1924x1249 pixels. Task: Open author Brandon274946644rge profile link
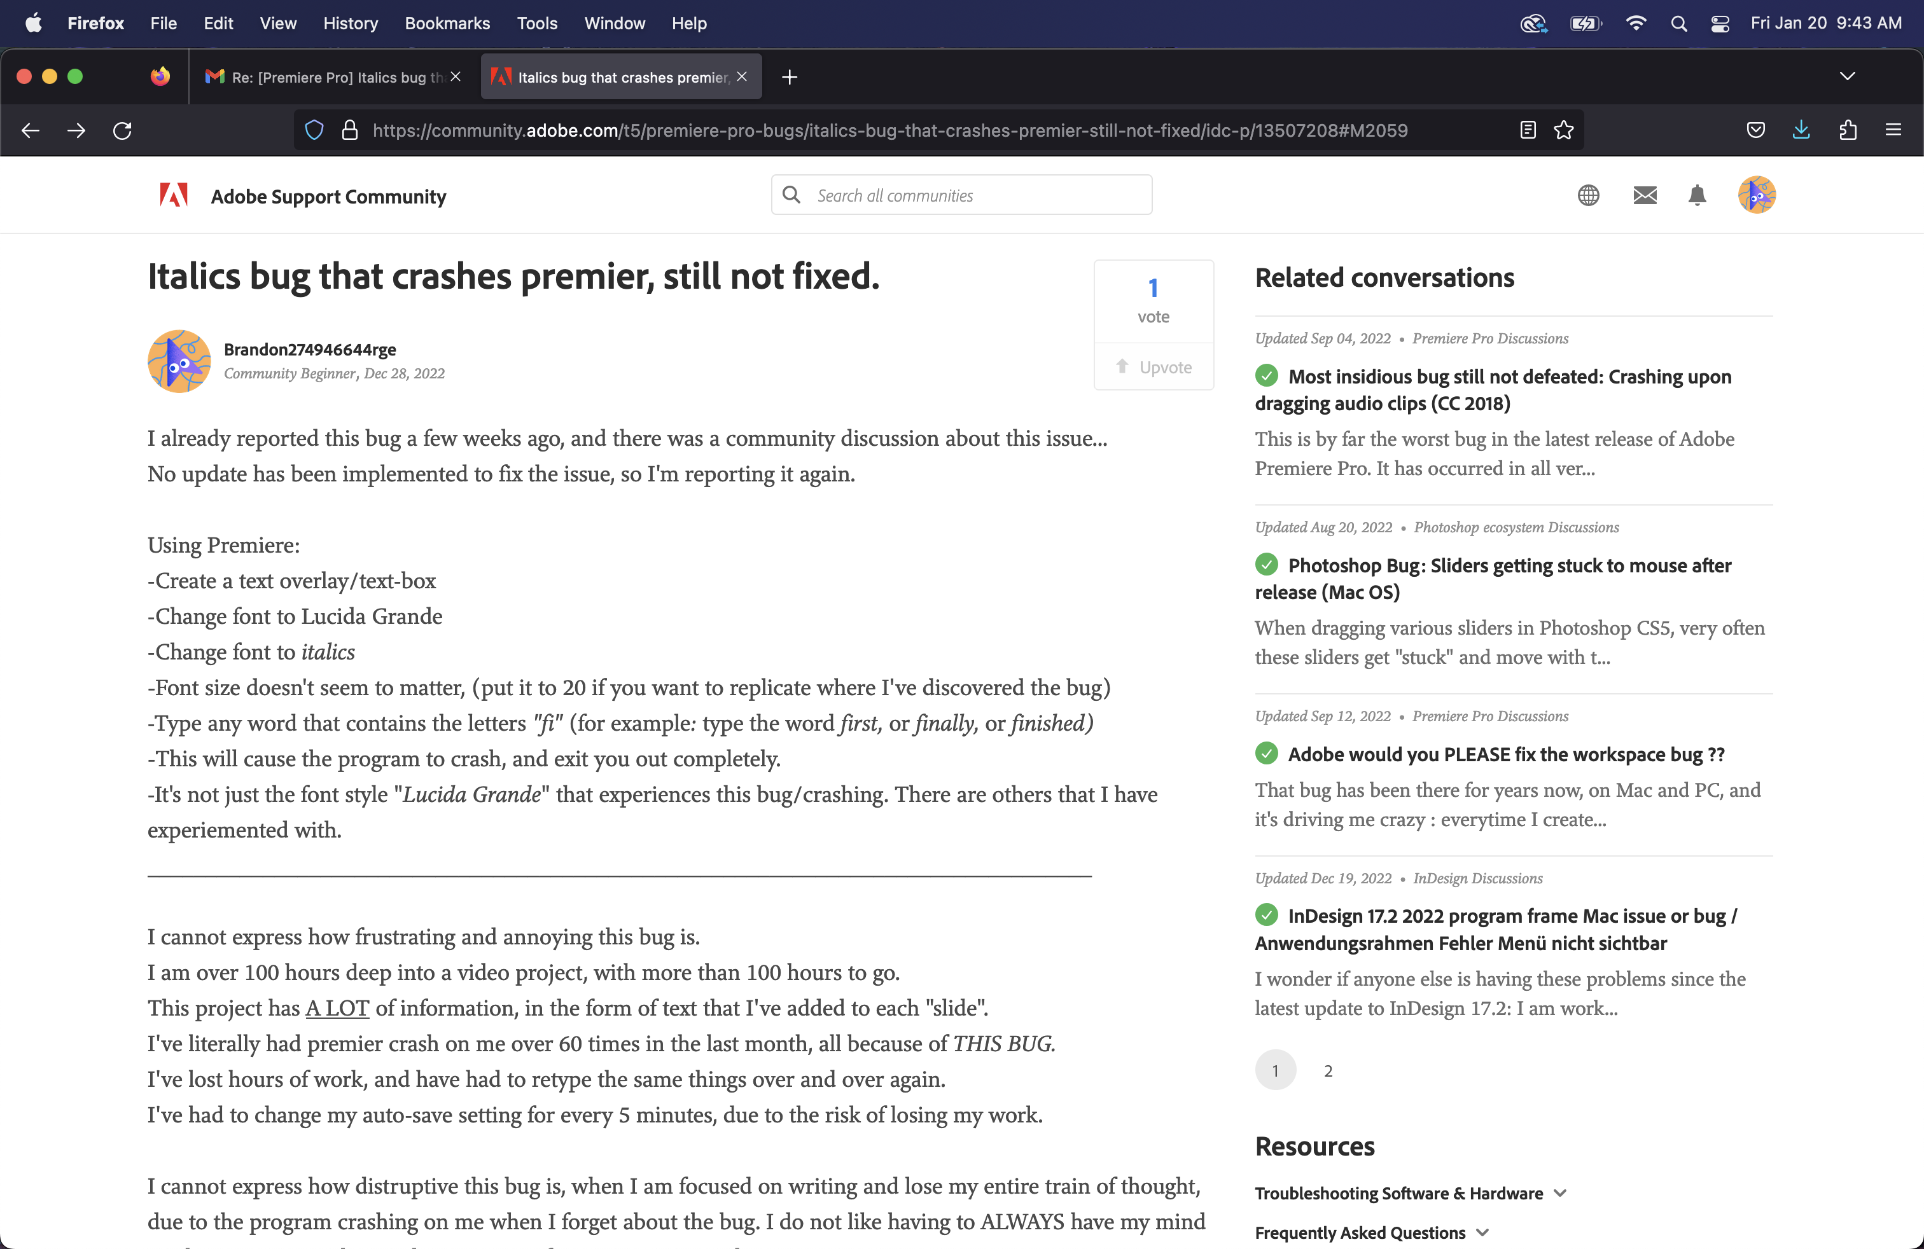tap(310, 349)
